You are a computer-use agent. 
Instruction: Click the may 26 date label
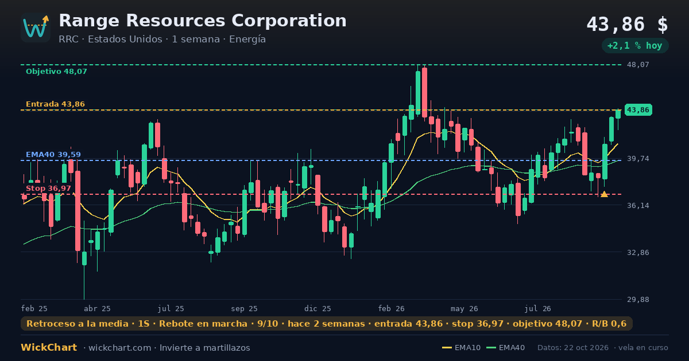tap(465, 308)
